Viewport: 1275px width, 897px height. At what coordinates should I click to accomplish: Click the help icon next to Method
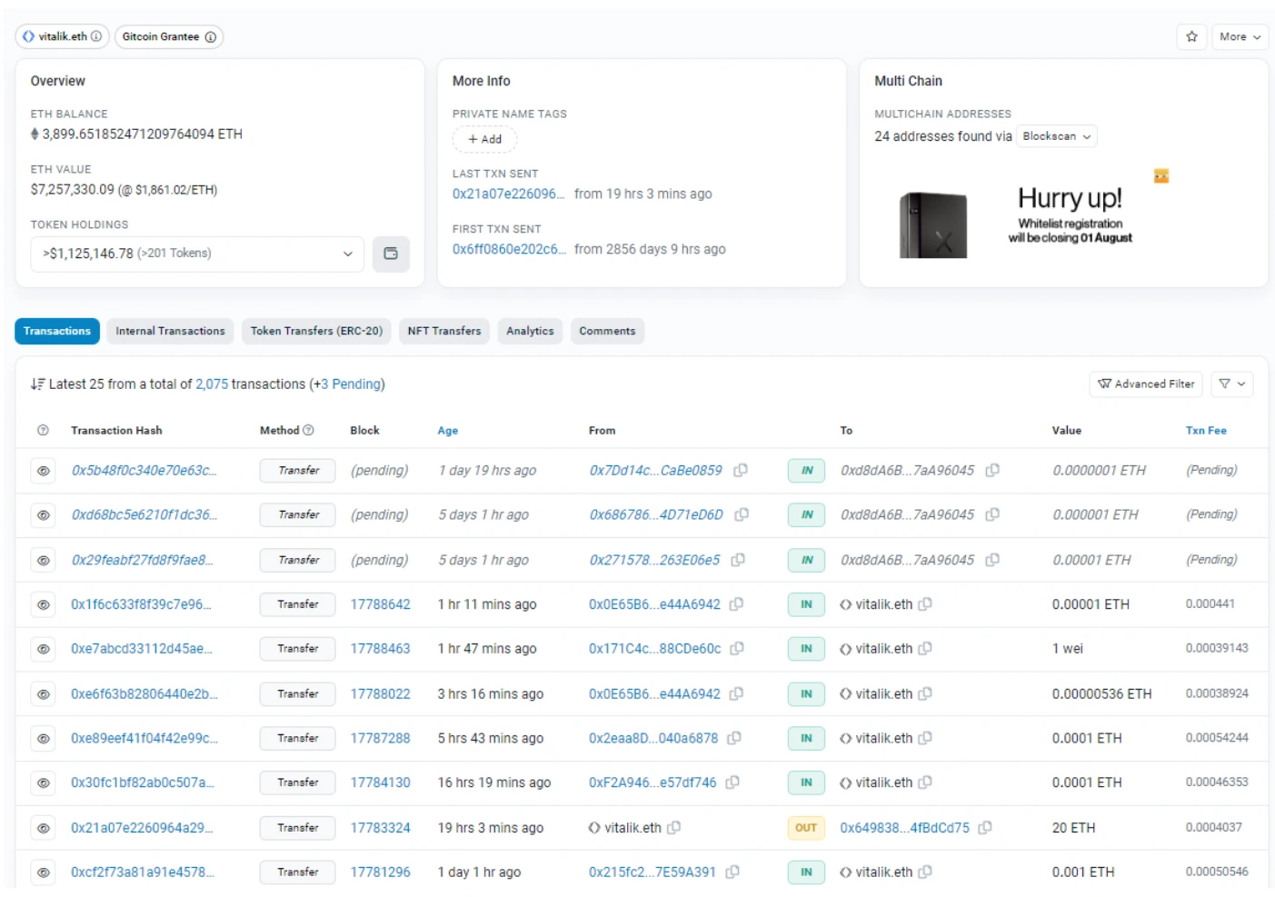tap(308, 431)
